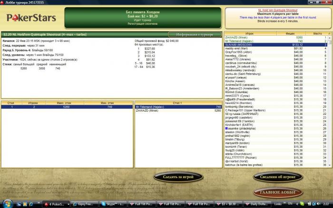This screenshot has width=333, height=208.
Task: Select maddy emd (Marl) row
Action: 275,48
